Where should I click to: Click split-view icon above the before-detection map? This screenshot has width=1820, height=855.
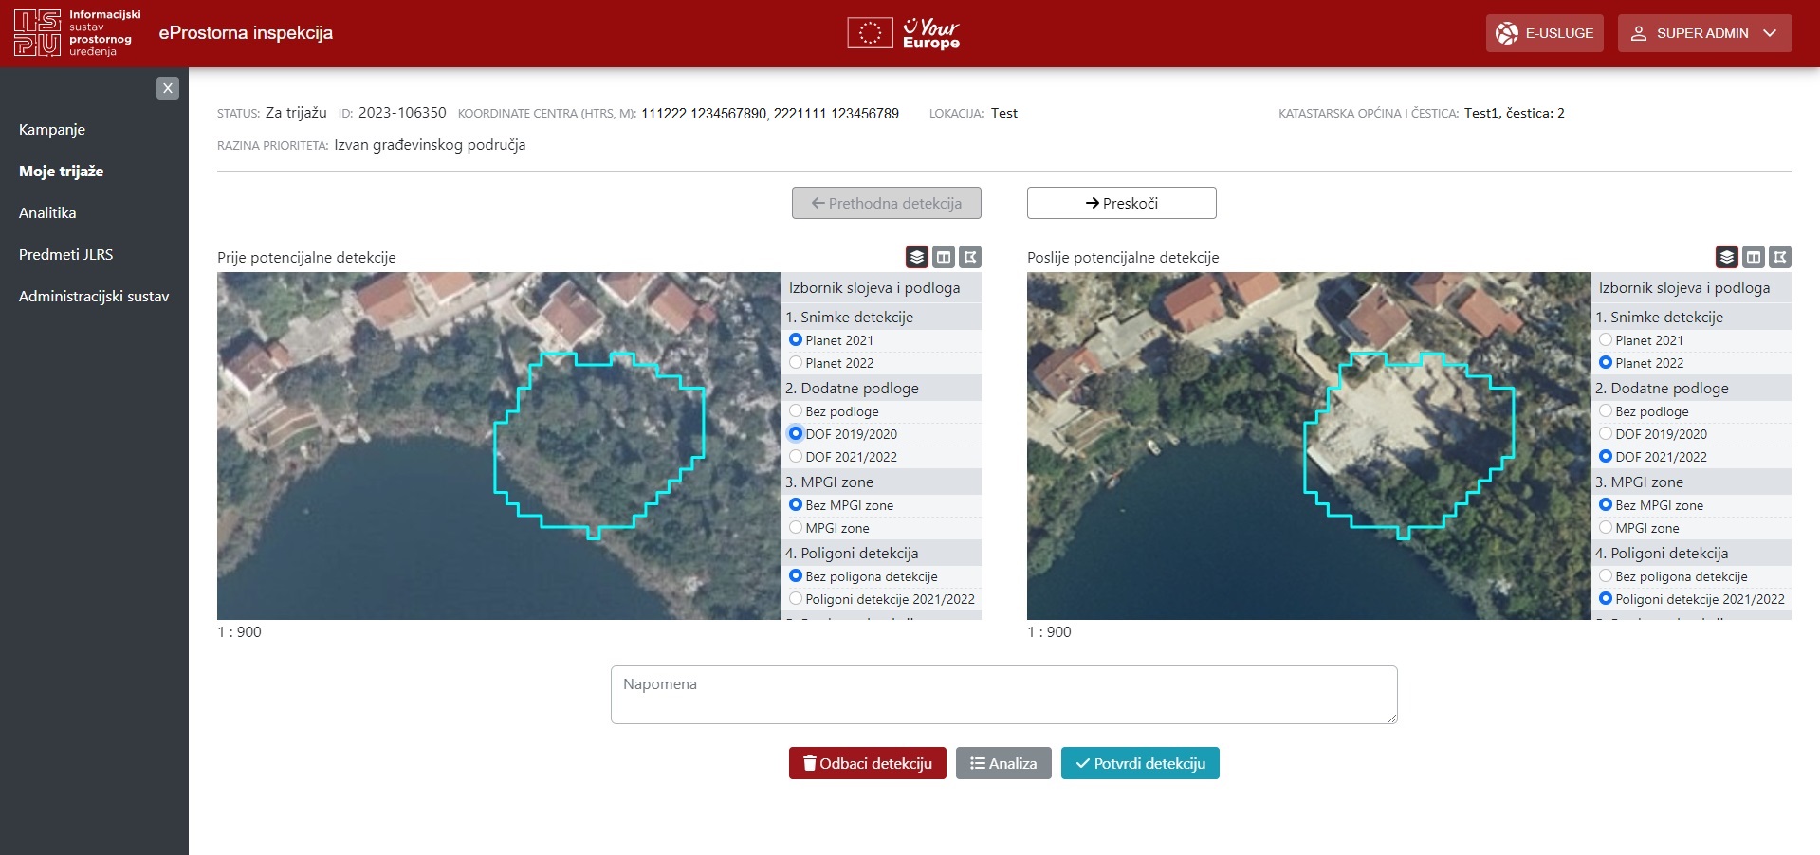coord(943,257)
